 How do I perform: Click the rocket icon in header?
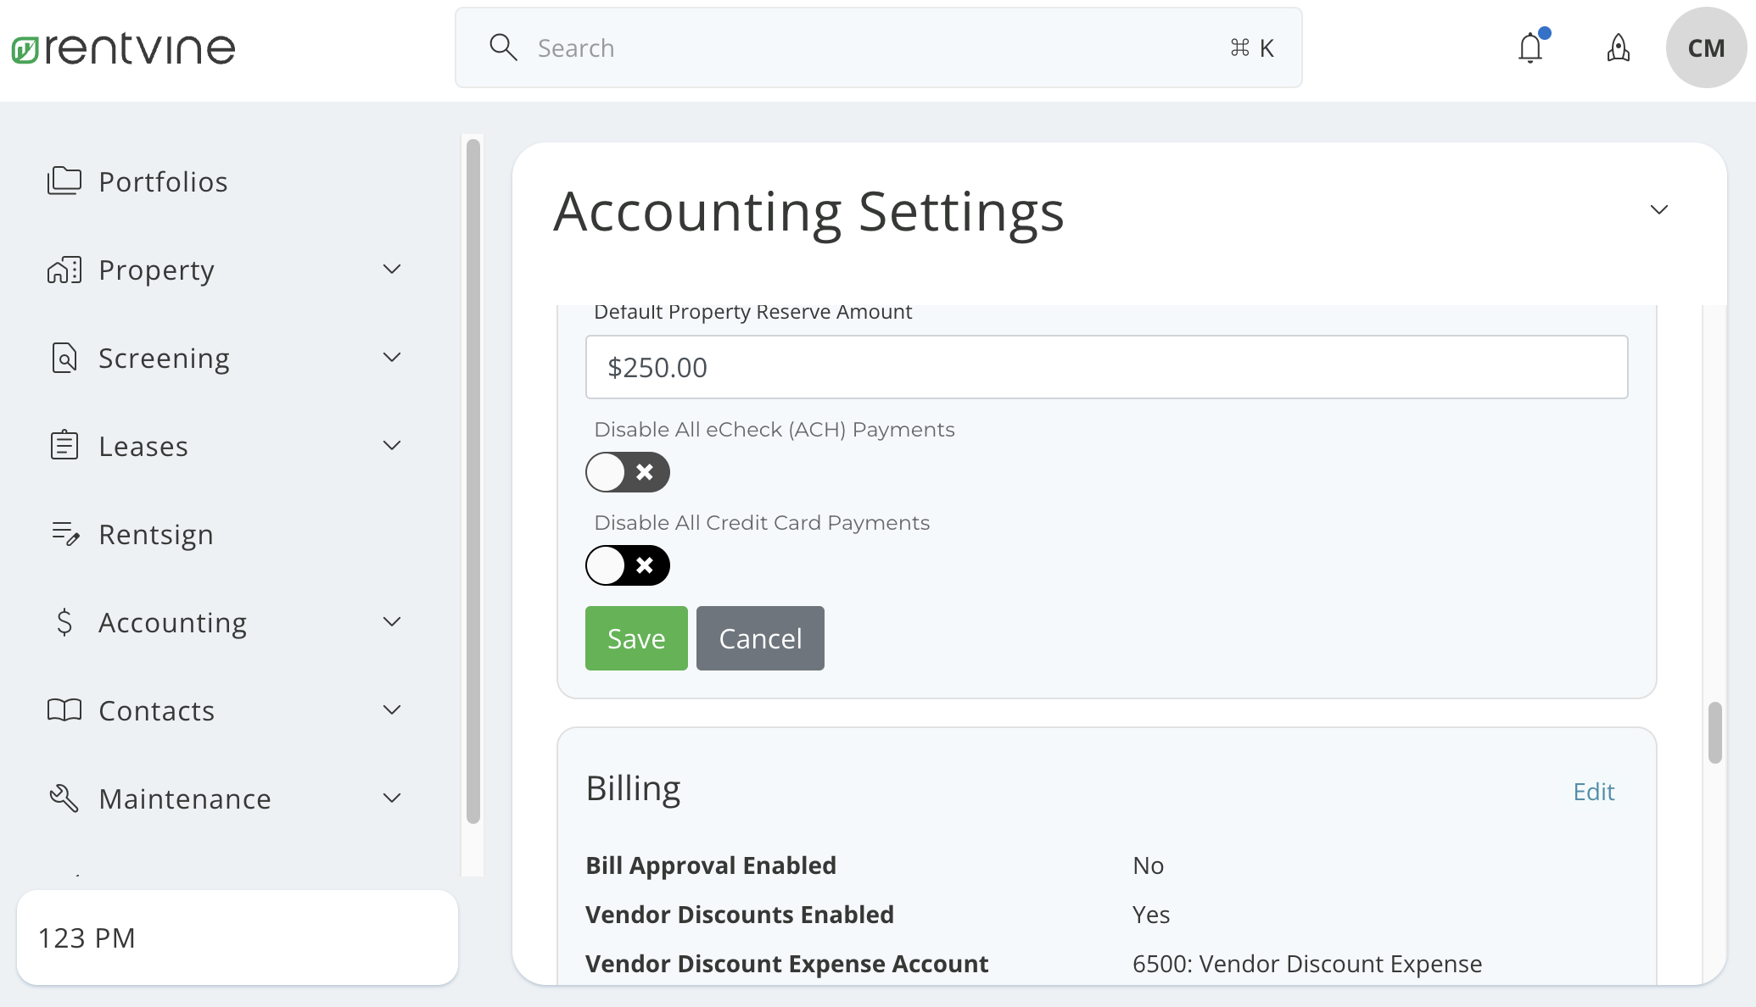pos(1618,48)
